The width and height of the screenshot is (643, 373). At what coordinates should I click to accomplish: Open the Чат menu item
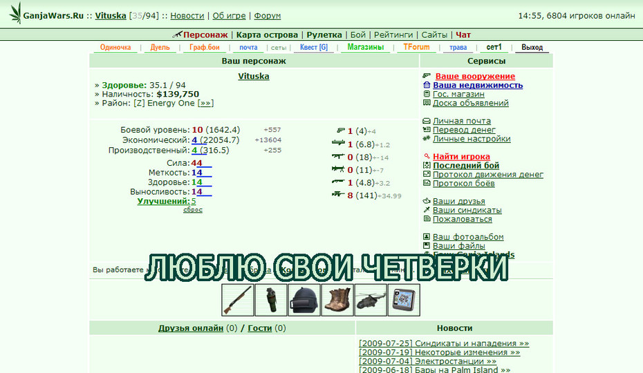coord(463,35)
